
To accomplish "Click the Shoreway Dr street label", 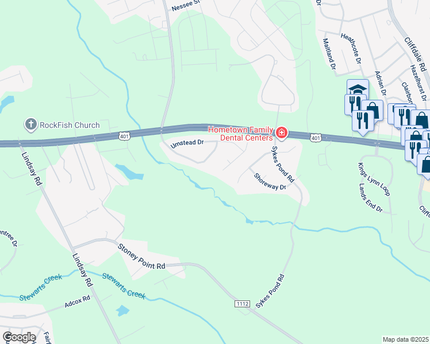I will (270, 182).
